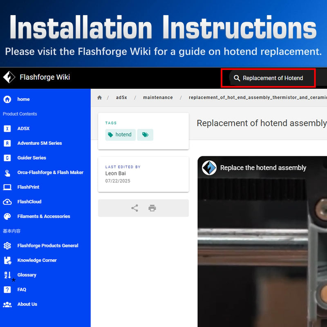Viewport: 327px width, 327px height.
Task: Click the 07/22/2025 edit date
Action: (118, 181)
